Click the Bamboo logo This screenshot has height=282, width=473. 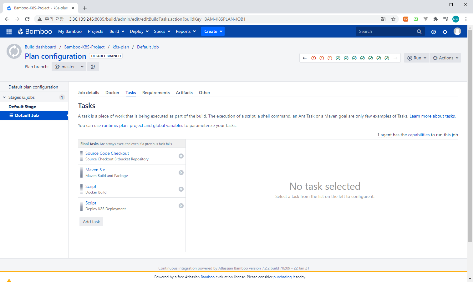pyautogui.click(x=35, y=32)
